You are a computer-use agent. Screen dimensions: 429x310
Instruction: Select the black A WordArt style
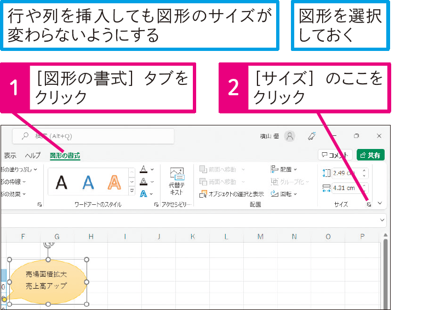coord(61,182)
